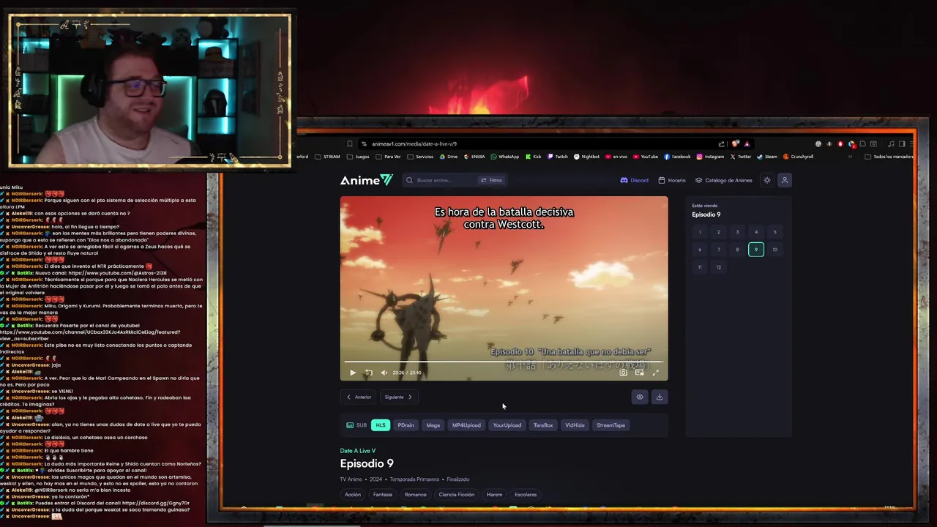The height and width of the screenshot is (527, 937).
Task: Jump to episode 12
Action: pyautogui.click(x=719, y=267)
